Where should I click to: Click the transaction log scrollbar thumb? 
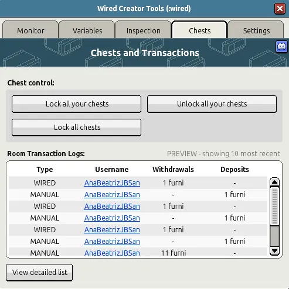pos(274,207)
